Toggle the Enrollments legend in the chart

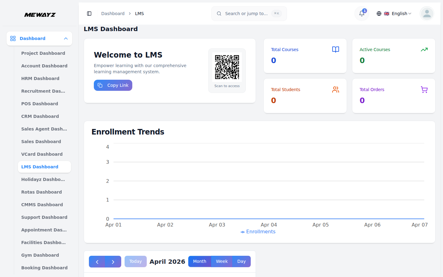[258, 231]
